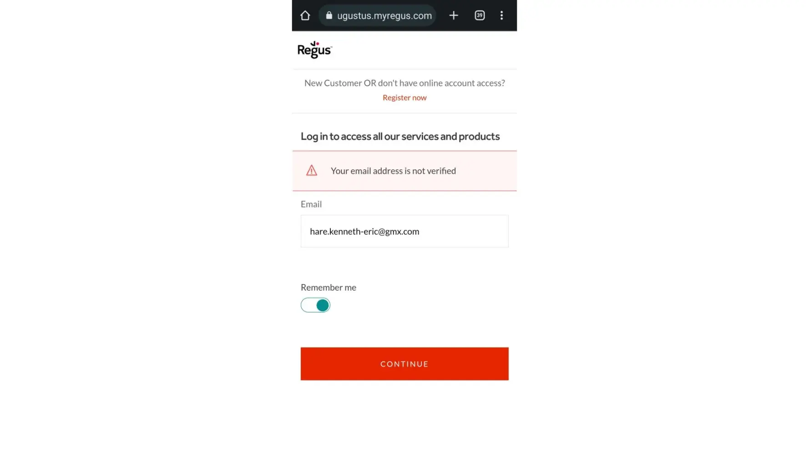Click the 'Your email address is not verified' message
This screenshot has width=809, height=455.
[x=393, y=171]
